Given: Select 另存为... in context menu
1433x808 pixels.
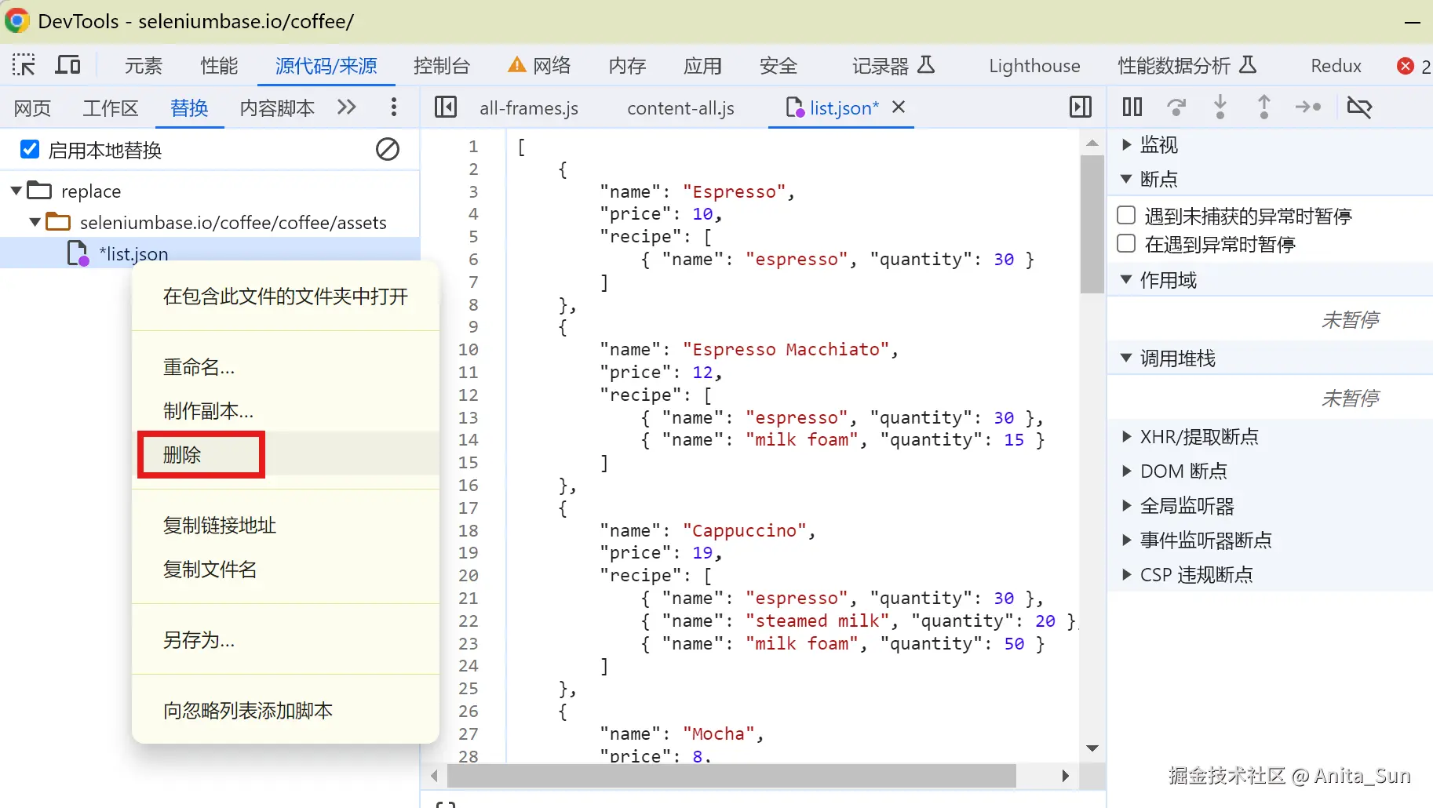Looking at the screenshot, I should (286, 639).
